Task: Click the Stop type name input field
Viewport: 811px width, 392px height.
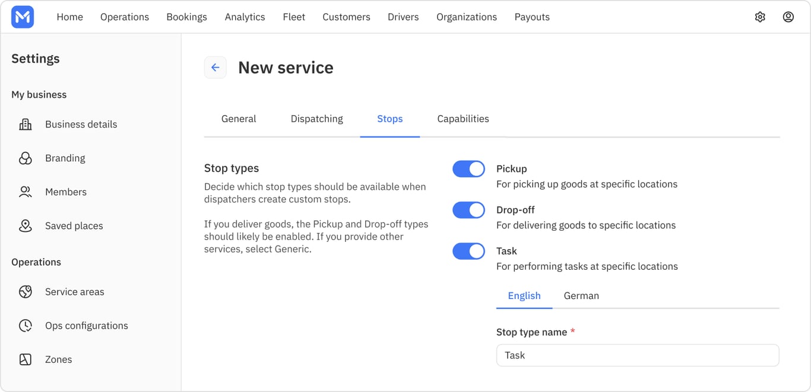Action: click(638, 355)
